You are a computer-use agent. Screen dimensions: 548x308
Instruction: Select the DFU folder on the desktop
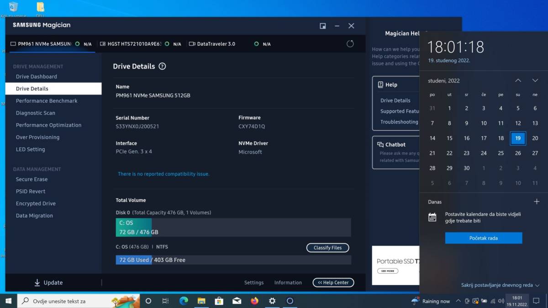pyautogui.click(x=40, y=9)
